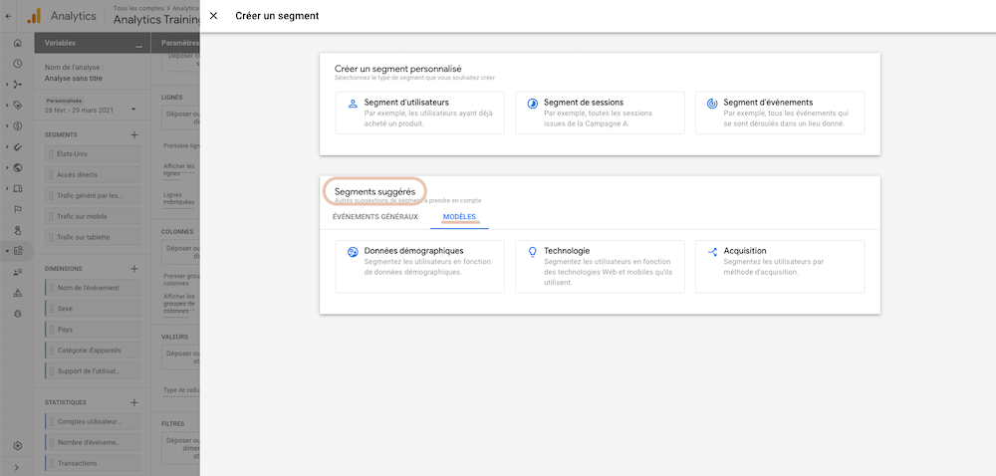Viewport: 996px width, 476px height.
Task: Select the Demographics globe icon in sidebar
Action: point(18,167)
